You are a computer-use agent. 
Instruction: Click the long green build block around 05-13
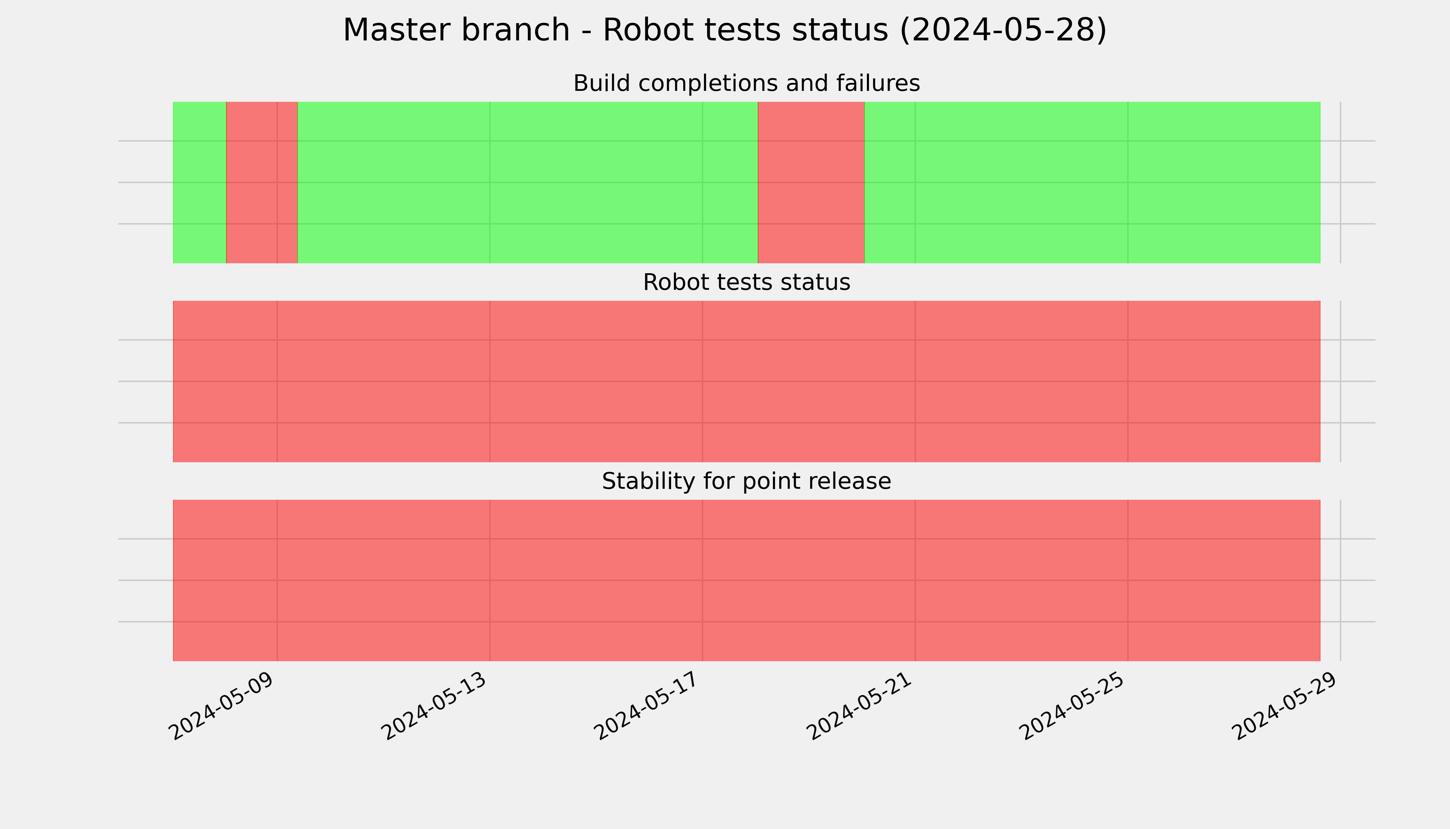click(528, 182)
